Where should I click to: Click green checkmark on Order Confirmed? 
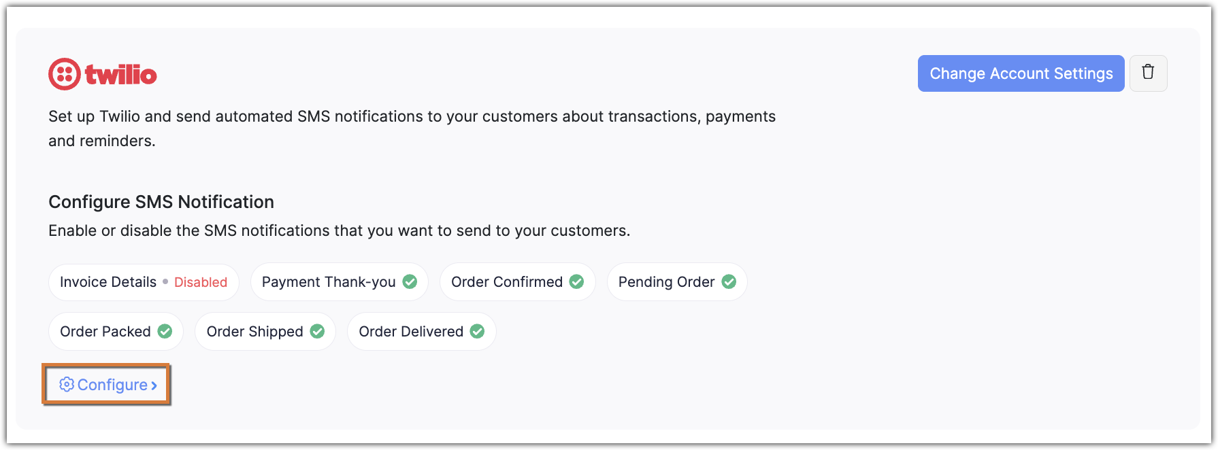click(x=576, y=281)
